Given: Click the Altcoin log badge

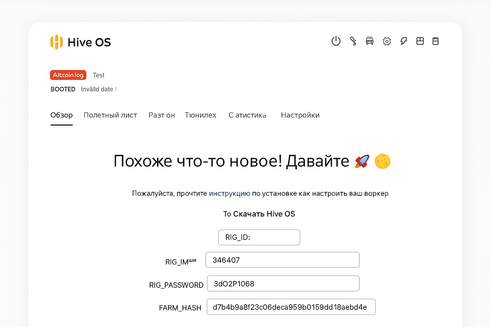Looking at the screenshot, I should point(68,75).
